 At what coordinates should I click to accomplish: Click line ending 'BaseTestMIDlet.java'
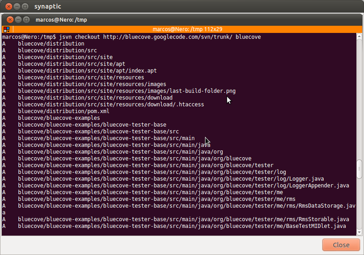(182, 226)
